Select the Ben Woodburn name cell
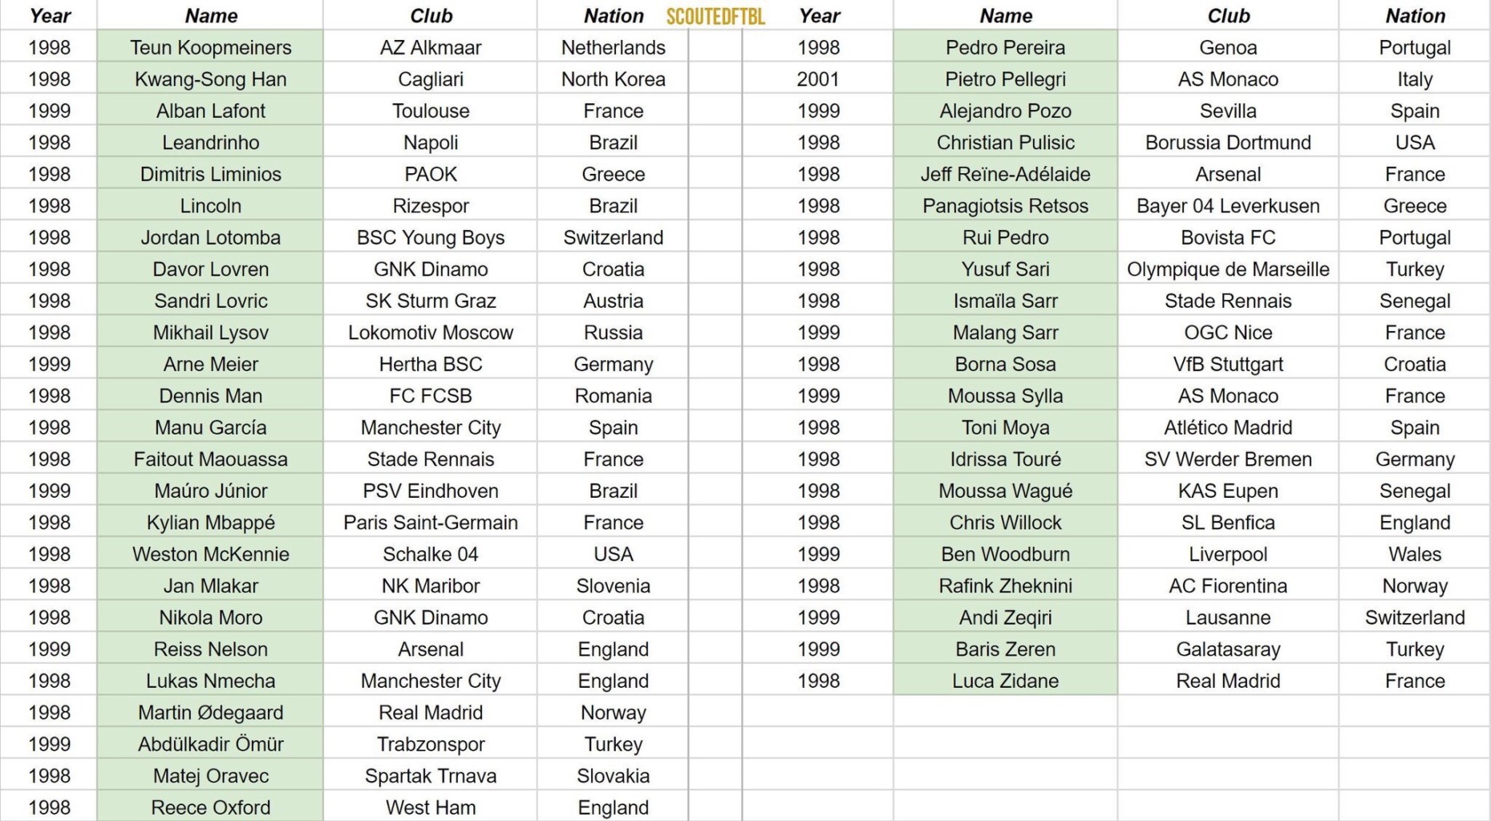 [x=1005, y=554]
